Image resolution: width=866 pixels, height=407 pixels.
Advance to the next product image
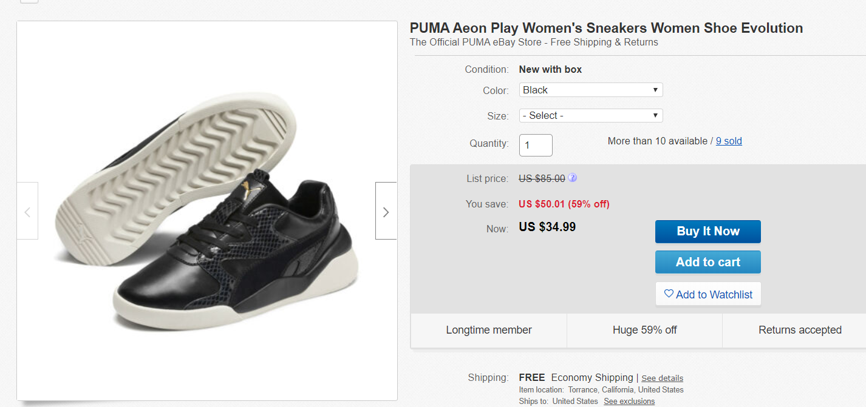click(386, 211)
